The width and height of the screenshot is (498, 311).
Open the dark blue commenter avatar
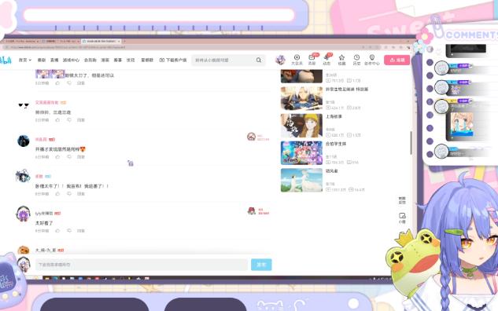24,141
